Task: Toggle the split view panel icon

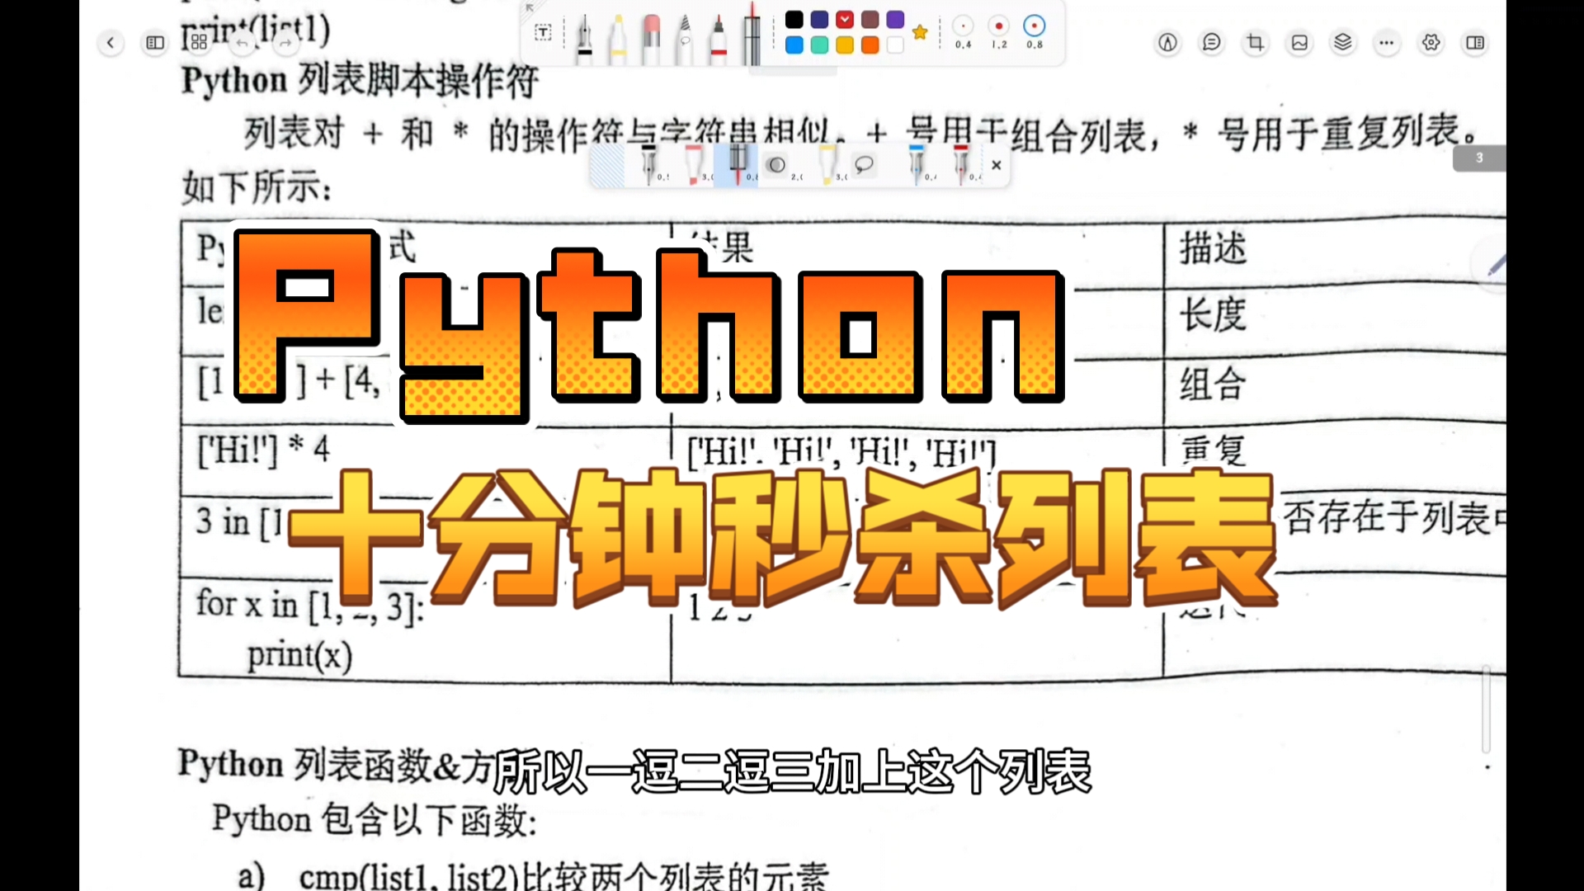Action: (1475, 42)
